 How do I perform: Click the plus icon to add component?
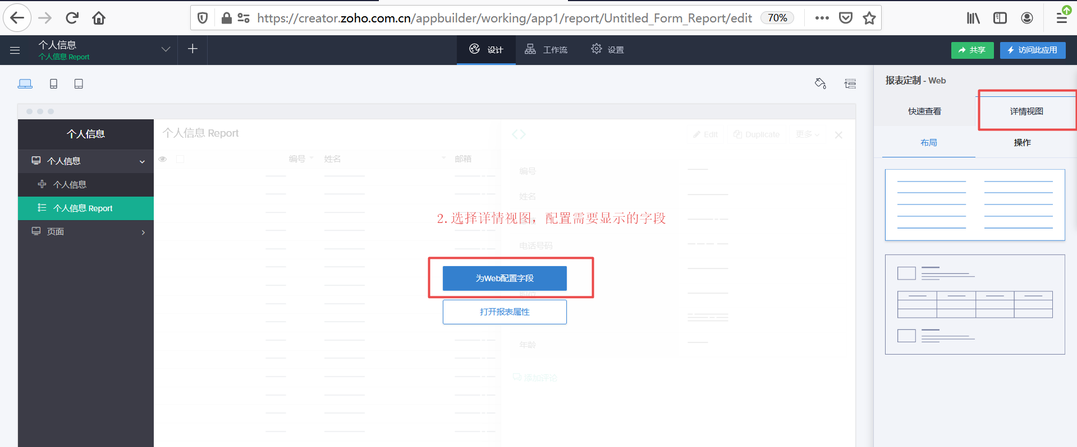[193, 49]
